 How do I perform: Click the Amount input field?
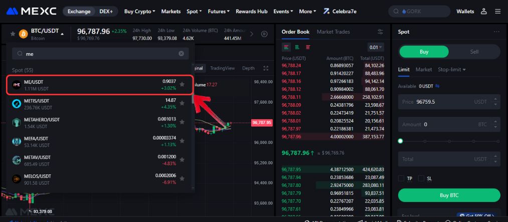449,124
